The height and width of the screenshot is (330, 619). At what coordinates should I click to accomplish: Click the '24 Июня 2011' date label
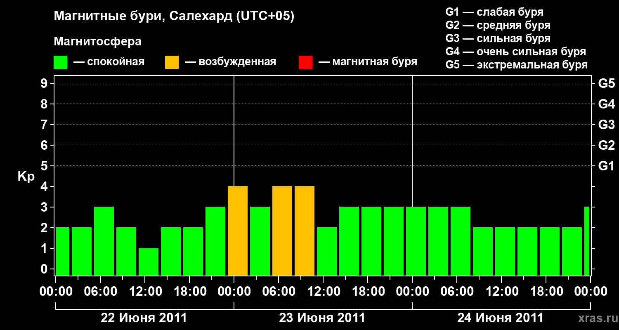pyautogui.click(x=501, y=318)
